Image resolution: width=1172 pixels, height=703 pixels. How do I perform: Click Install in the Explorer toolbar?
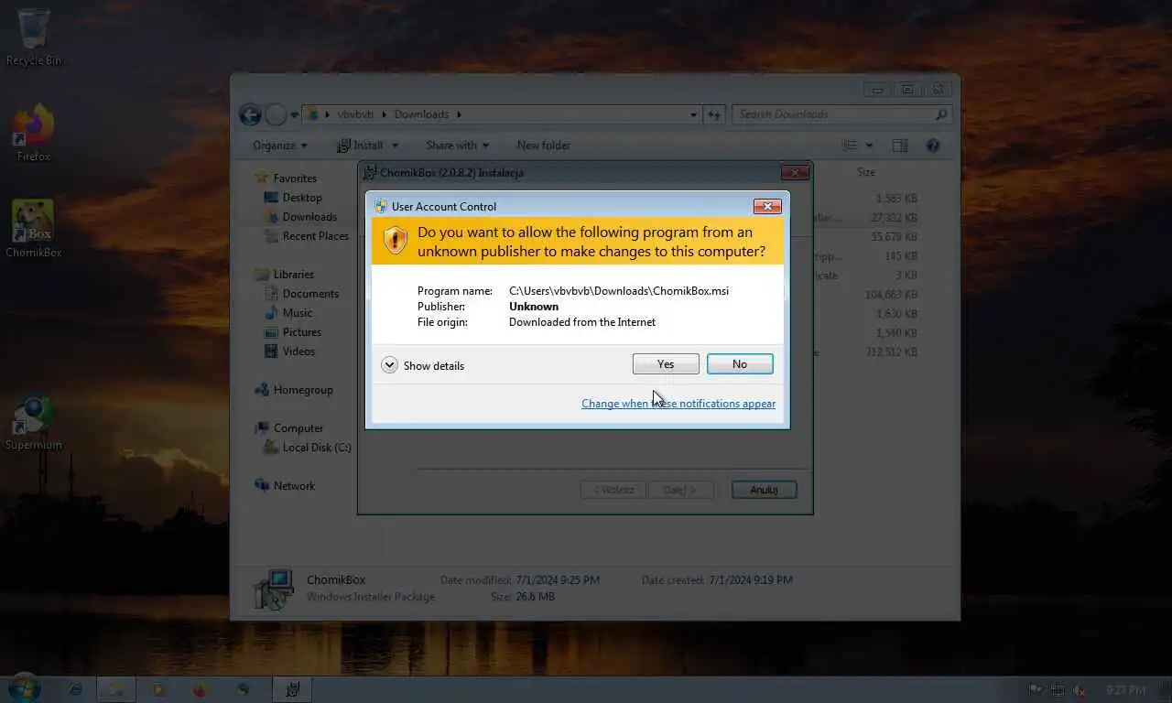click(360, 146)
